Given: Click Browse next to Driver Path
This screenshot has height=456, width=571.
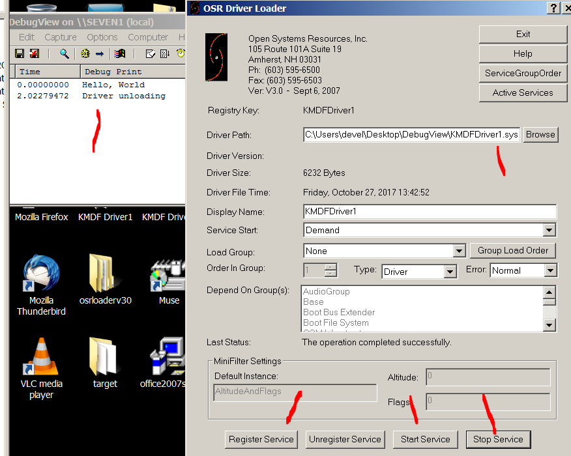Looking at the screenshot, I should 540,135.
